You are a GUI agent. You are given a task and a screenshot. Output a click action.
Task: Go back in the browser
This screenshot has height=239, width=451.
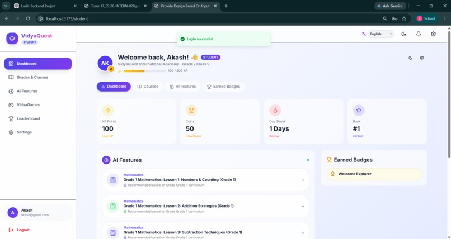[7, 18]
